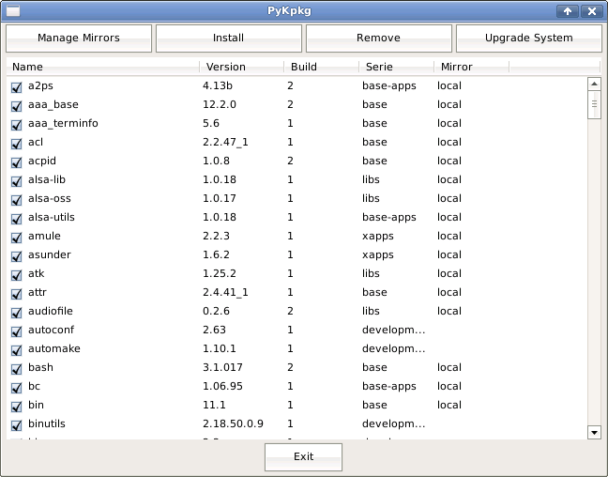Click the 4.13b version cell

click(218, 85)
